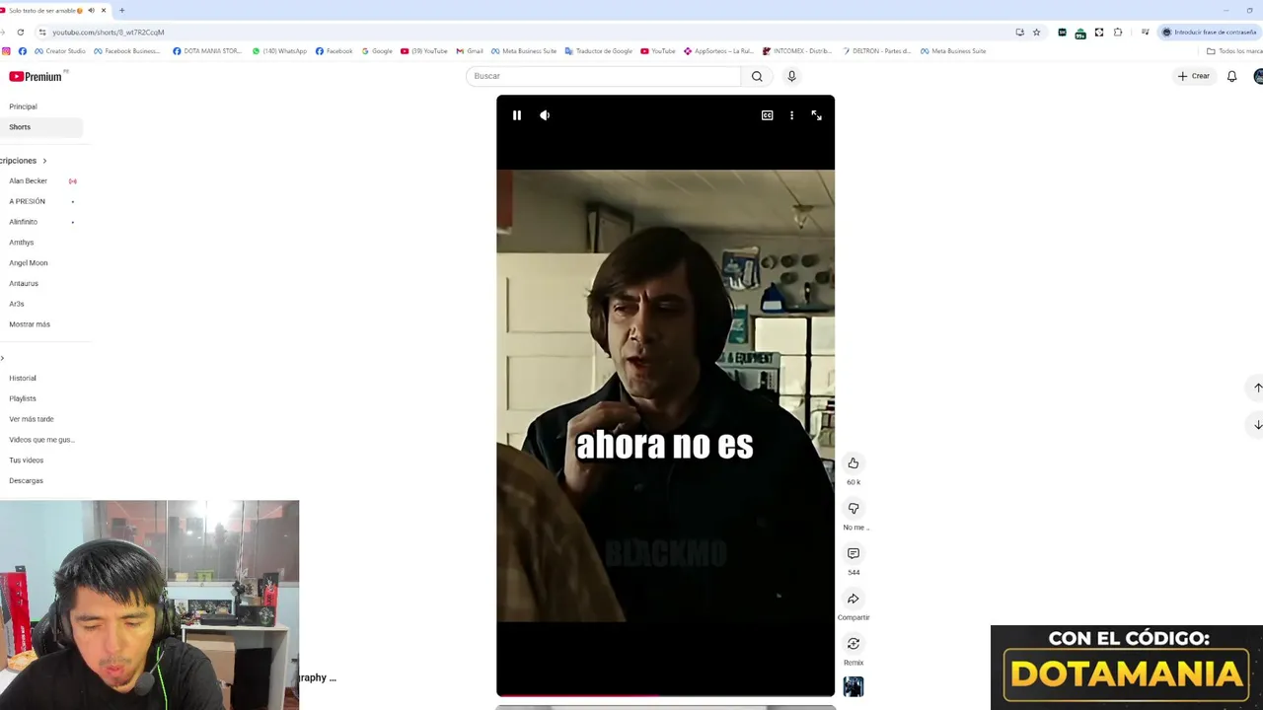
Task: Open the Short's sound thumbnail
Action: pyautogui.click(x=854, y=686)
